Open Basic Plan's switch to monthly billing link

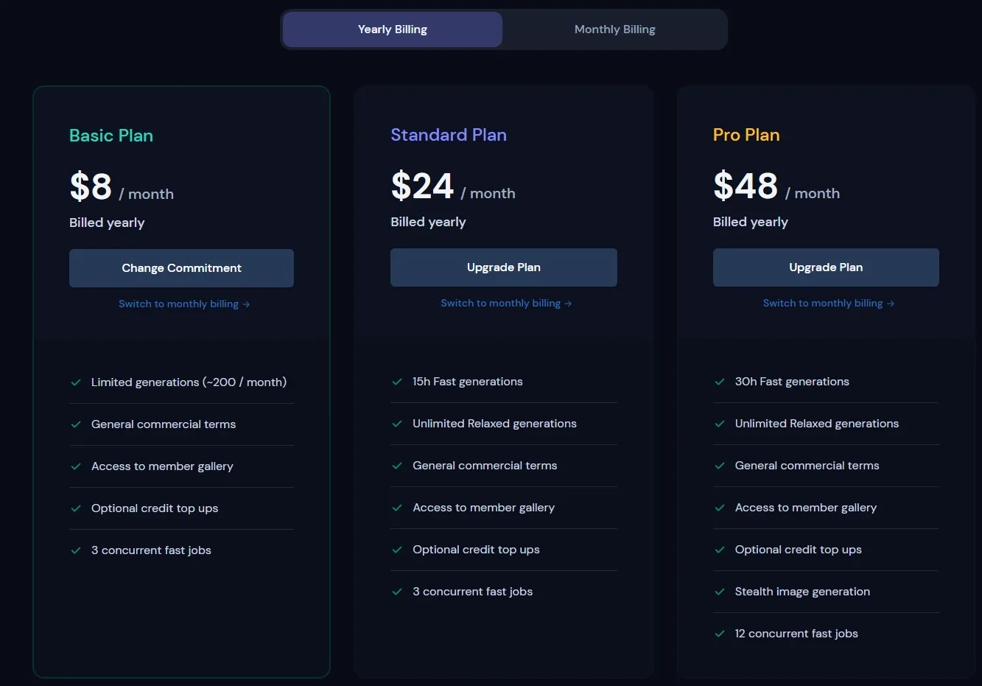point(184,304)
